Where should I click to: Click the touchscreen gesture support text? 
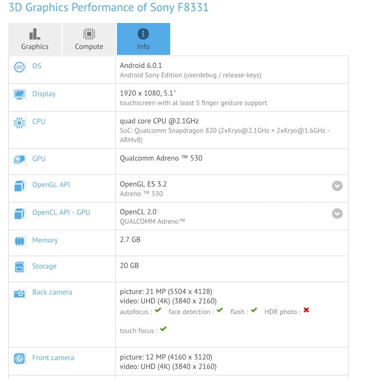194,103
